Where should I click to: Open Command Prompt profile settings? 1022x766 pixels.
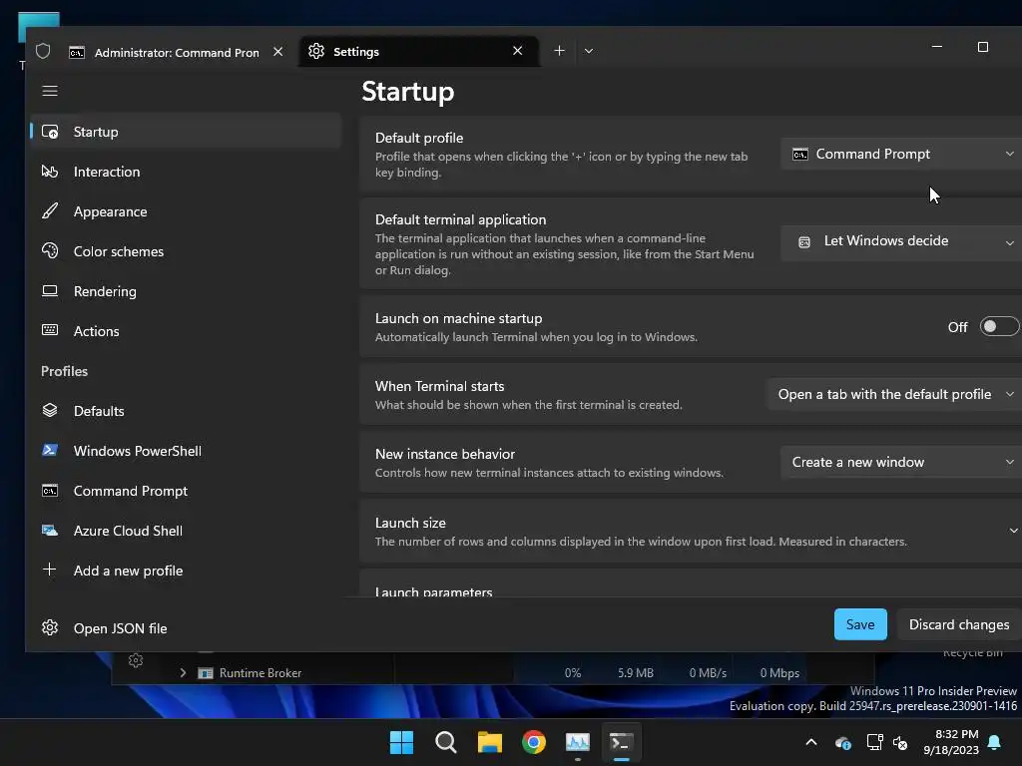pyautogui.click(x=186, y=491)
